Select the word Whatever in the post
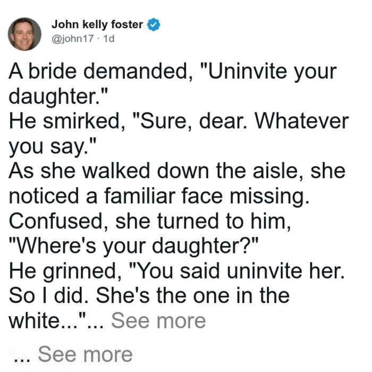 301,121
